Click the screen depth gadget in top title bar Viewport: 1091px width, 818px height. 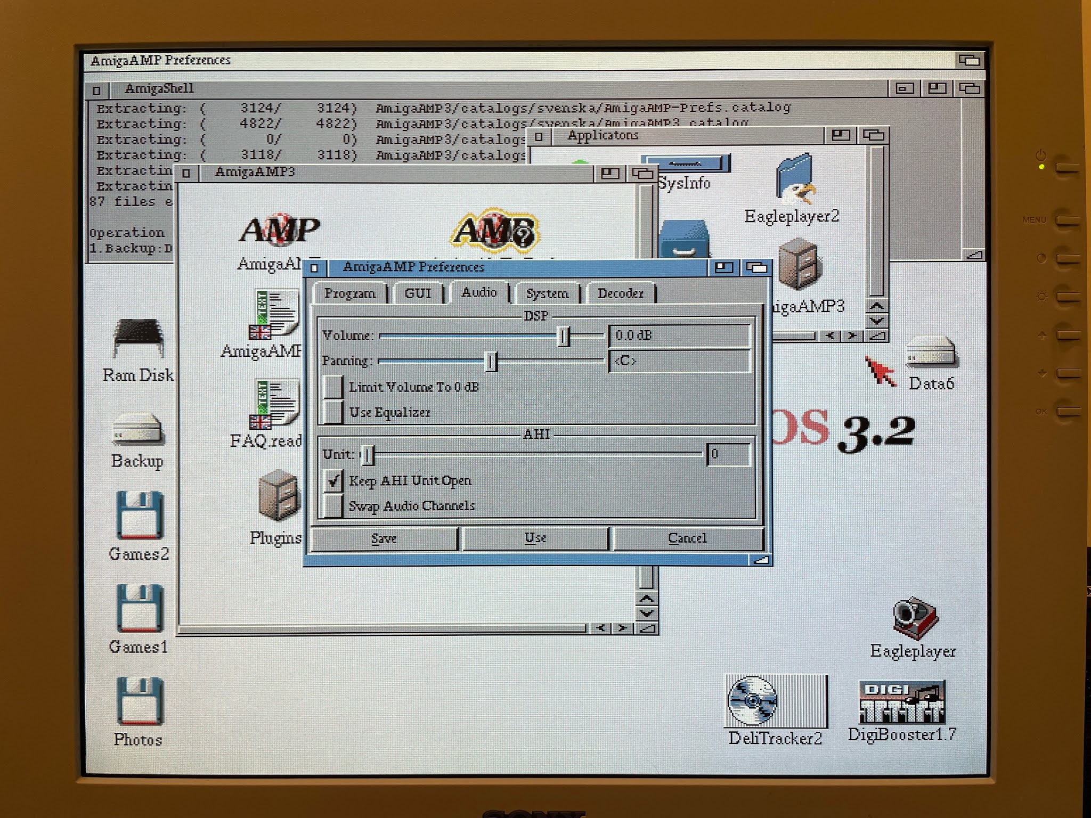pos(969,60)
